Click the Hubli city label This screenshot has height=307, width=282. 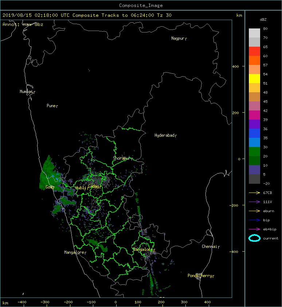(81, 188)
